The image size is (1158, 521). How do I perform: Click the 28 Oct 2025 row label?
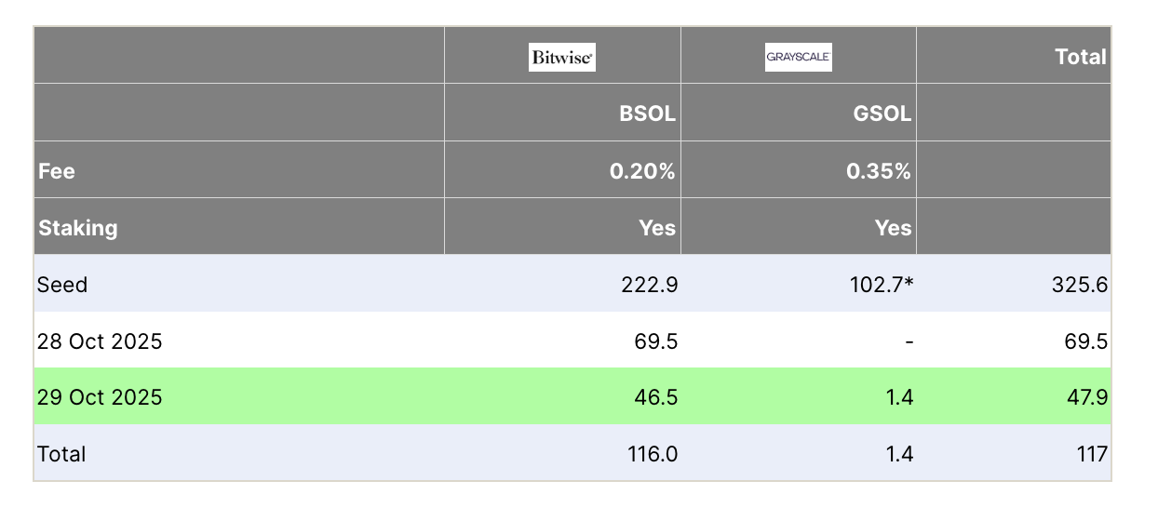click(100, 341)
